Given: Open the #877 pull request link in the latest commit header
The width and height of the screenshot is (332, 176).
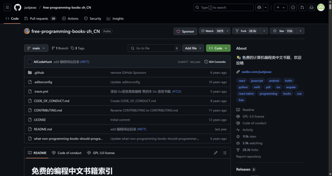Looking at the screenshot, I should click(85, 62).
